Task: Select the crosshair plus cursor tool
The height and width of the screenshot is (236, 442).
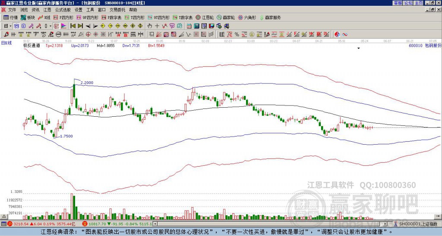Action: click(157, 26)
